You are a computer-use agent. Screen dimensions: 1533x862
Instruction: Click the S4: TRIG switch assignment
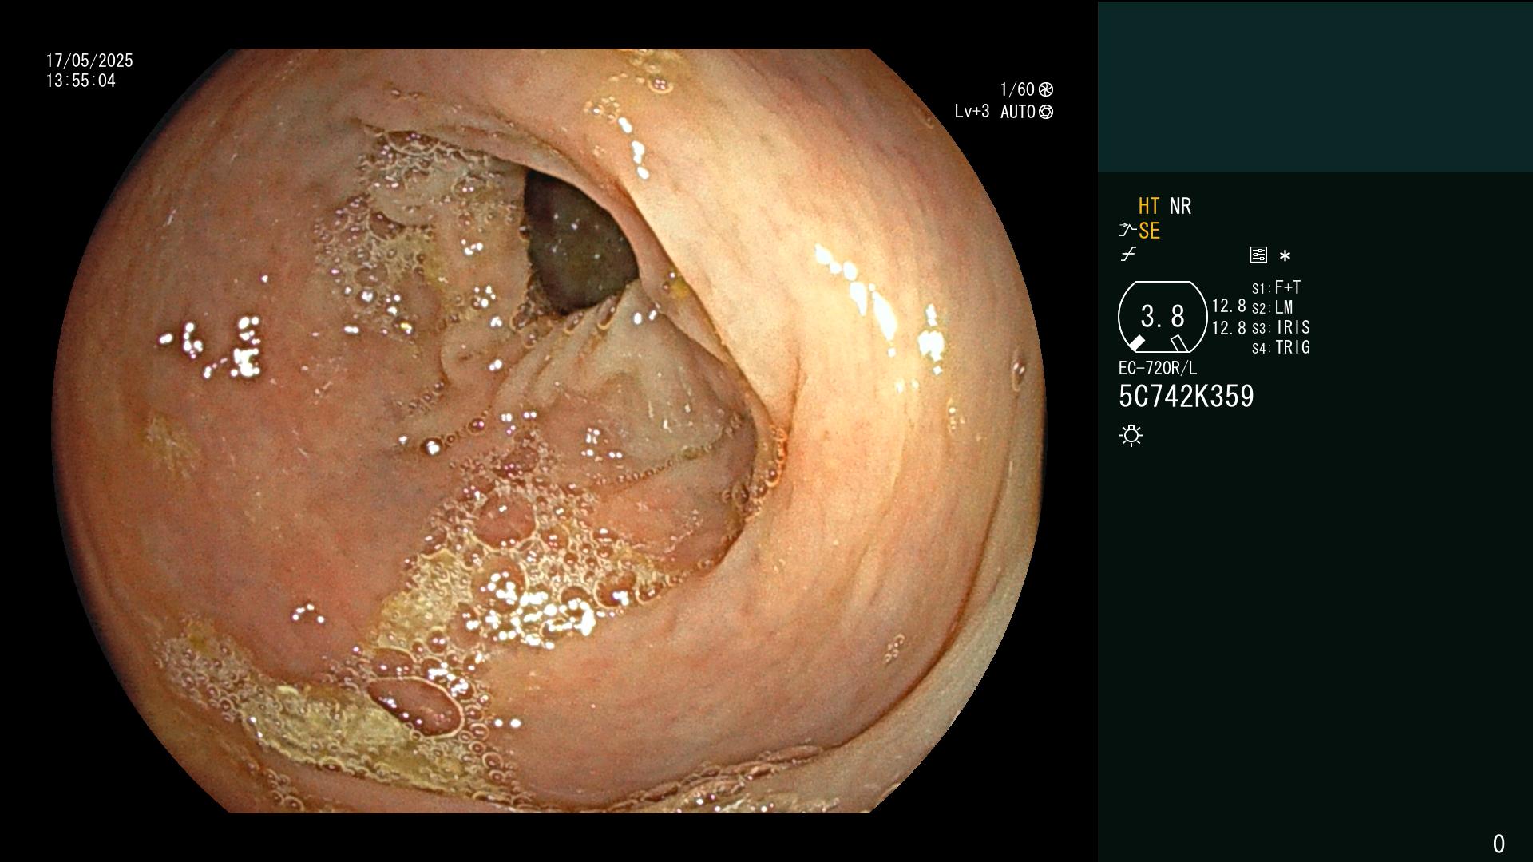1281,348
